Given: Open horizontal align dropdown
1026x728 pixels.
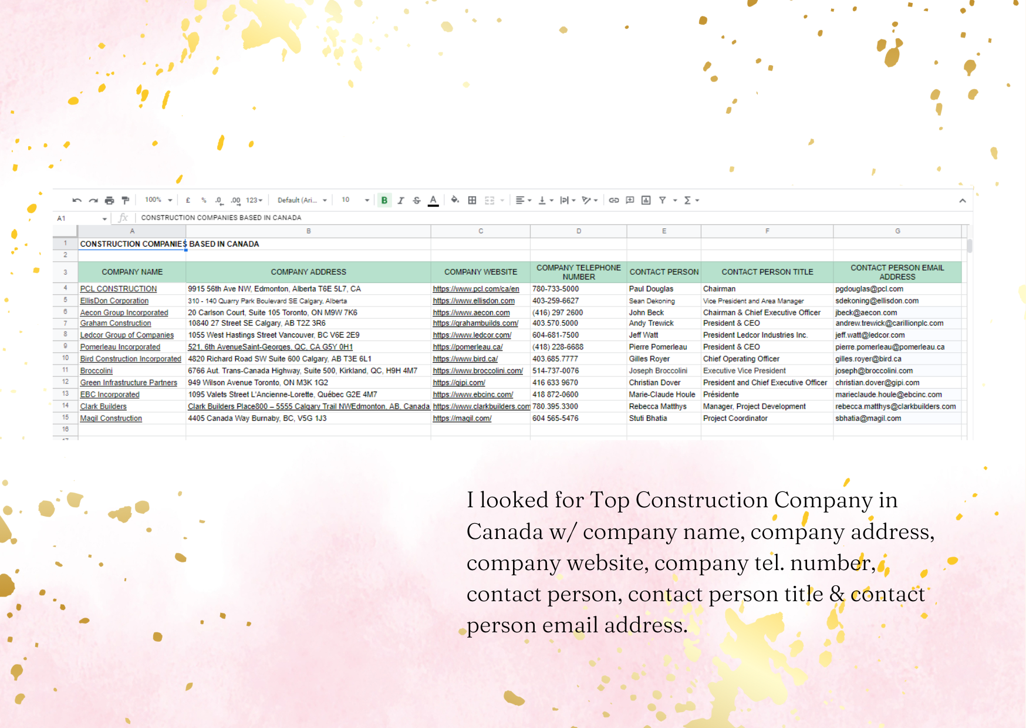Looking at the screenshot, I should pyautogui.click(x=523, y=200).
